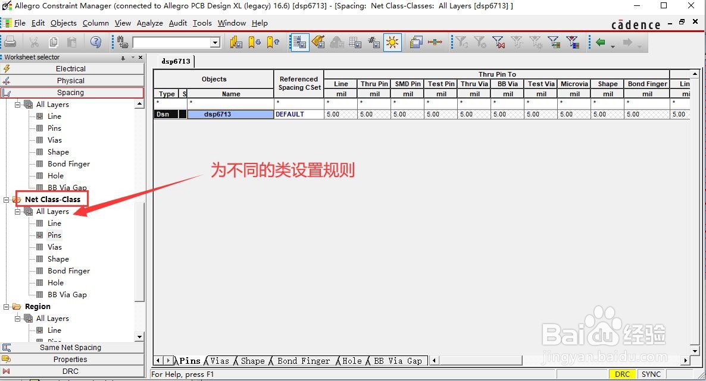Viewport: 706px width, 381px height.
Task: Select the Spacing worksheet section
Action: (72, 93)
